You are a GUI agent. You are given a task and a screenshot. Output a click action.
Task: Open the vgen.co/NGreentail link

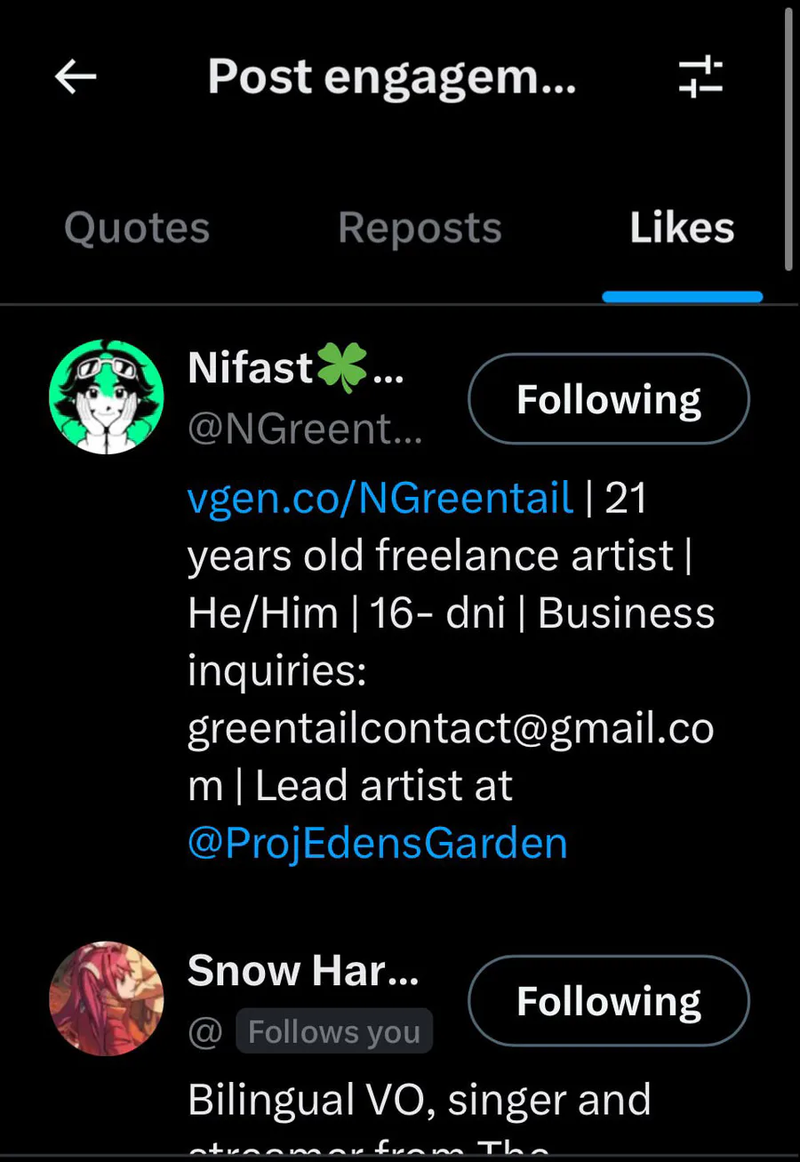(x=380, y=498)
